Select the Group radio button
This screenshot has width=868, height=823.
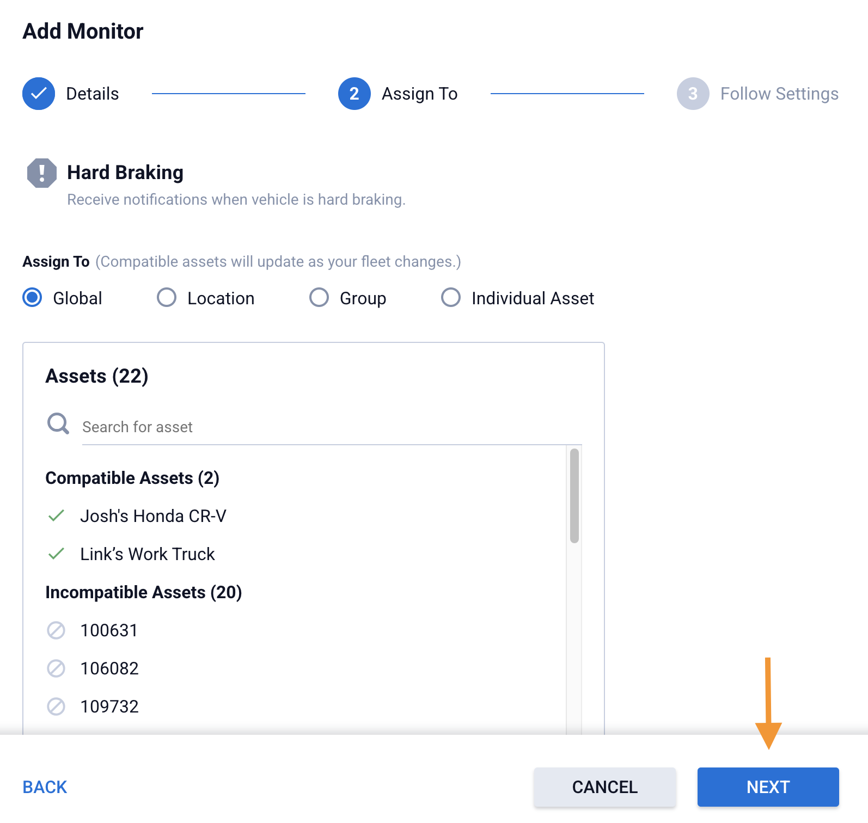coord(319,298)
